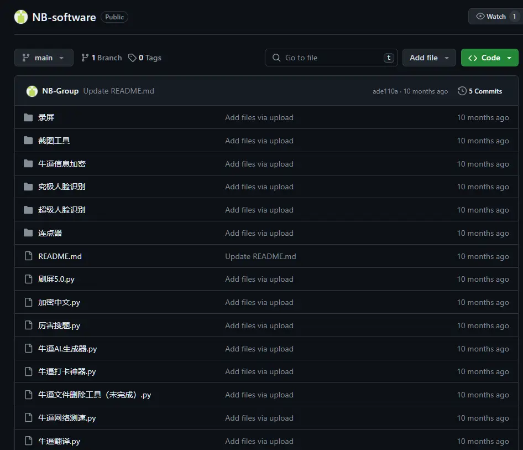Viewport: 523px width, 450px height.
Task: Click Add files via upload in 连点器 row
Action: pos(259,233)
